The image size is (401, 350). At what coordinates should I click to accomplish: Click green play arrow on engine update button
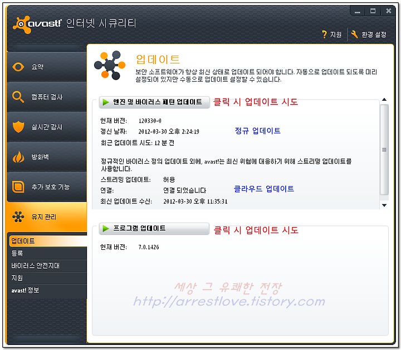(106, 102)
